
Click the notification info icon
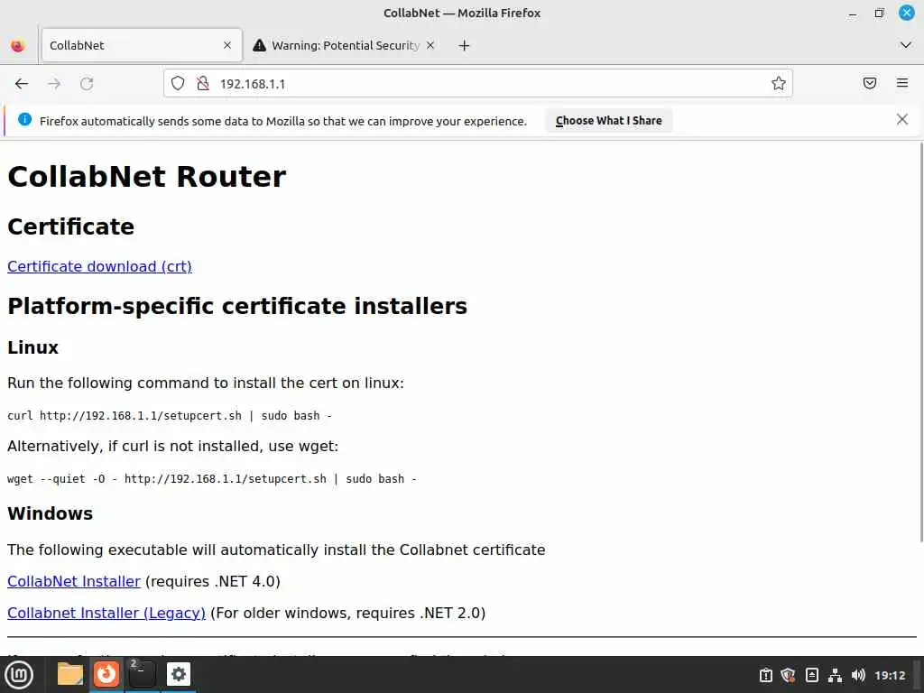click(x=24, y=120)
